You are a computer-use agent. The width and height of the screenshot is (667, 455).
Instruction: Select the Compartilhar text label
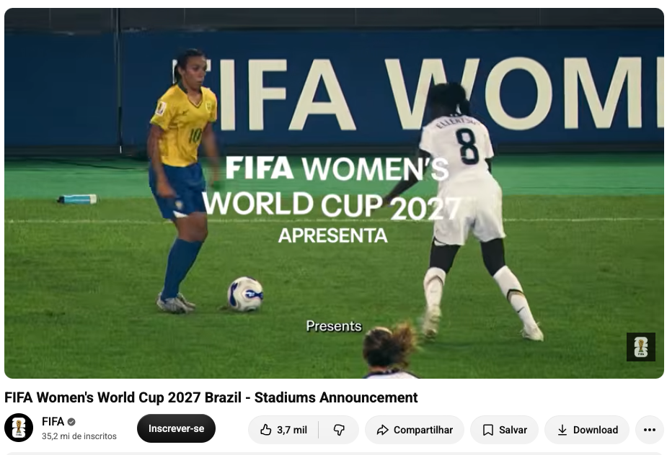(x=423, y=430)
